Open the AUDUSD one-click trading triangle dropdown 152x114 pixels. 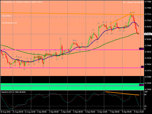pos(2,2)
